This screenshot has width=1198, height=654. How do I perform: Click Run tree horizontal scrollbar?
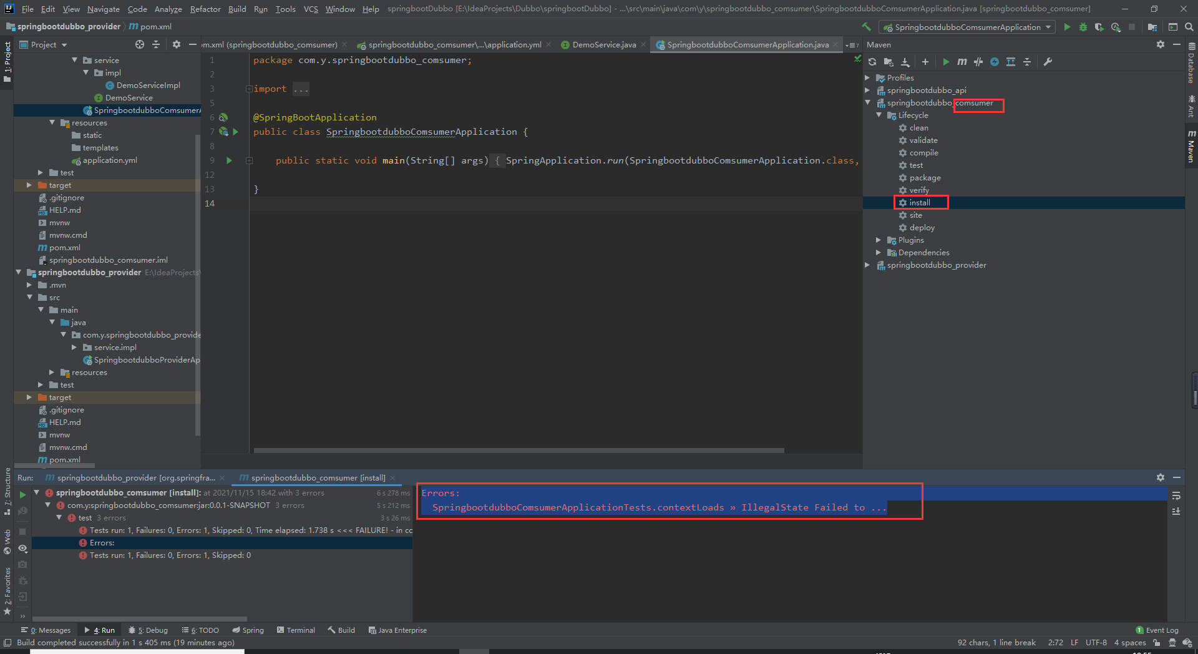(139, 619)
